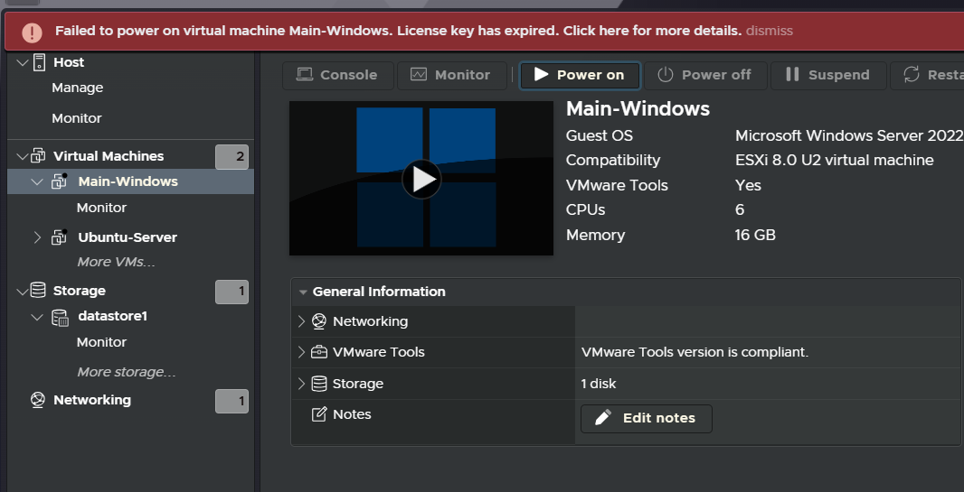The image size is (964, 492).
Task: Click the Guest OS value Microsoft Windows Server 2022
Action: (x=849, y=135)
